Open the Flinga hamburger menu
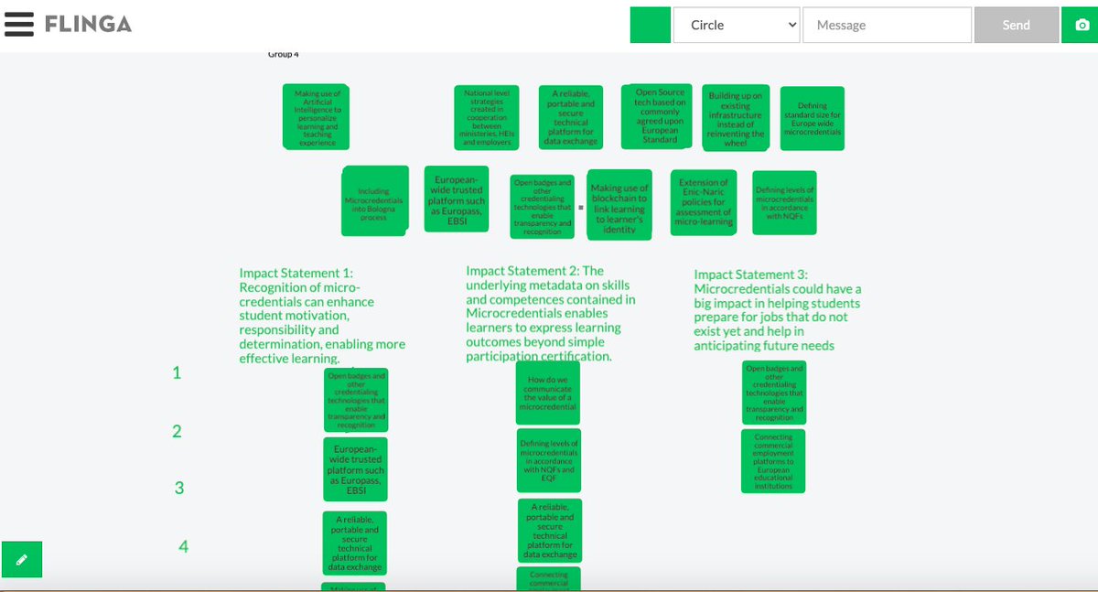Screen dimensions: 1098x592 point(18,25)
